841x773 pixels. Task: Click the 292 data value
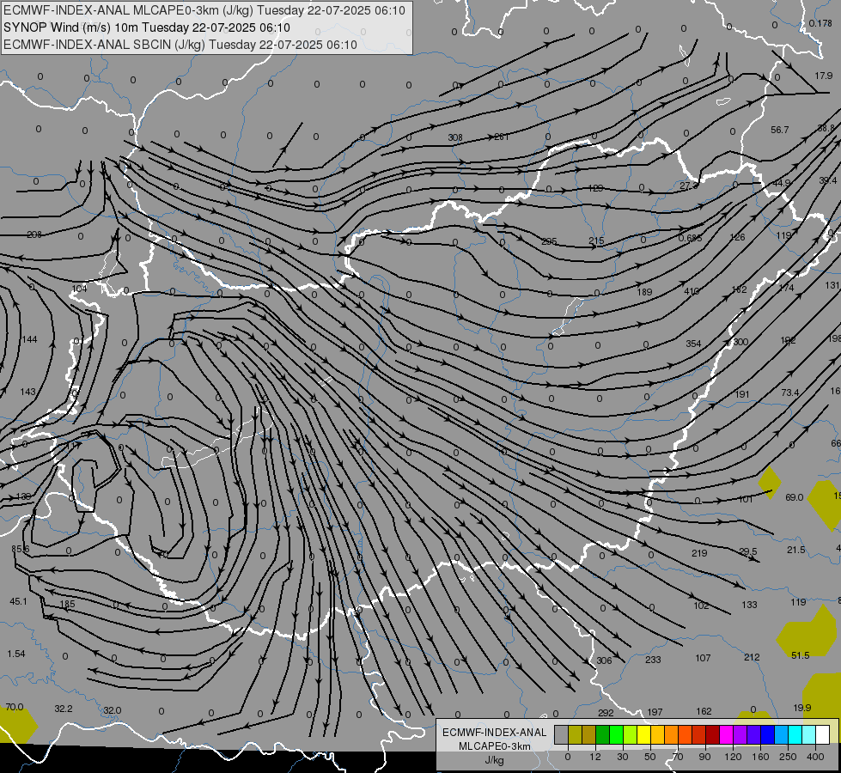(x=606, y=713)
